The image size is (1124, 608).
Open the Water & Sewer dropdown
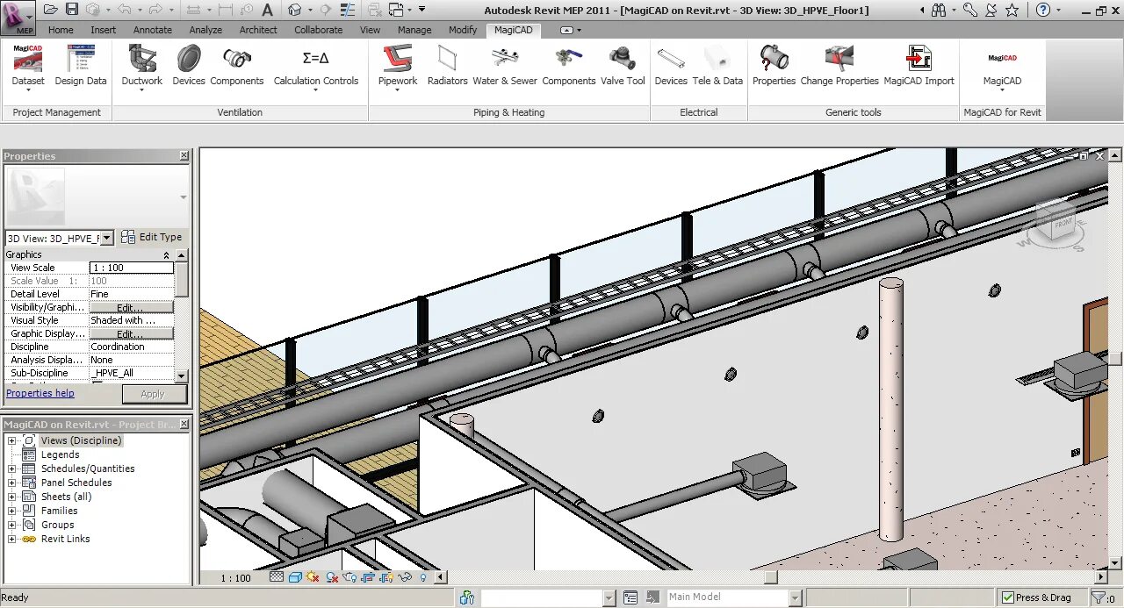(505, 67)
